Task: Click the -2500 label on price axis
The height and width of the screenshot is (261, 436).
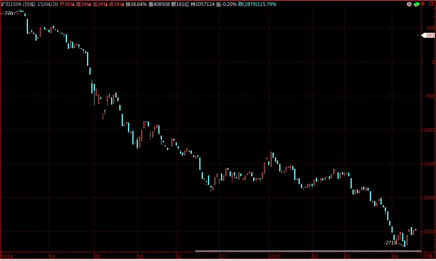Action: [x=429, y=232]
